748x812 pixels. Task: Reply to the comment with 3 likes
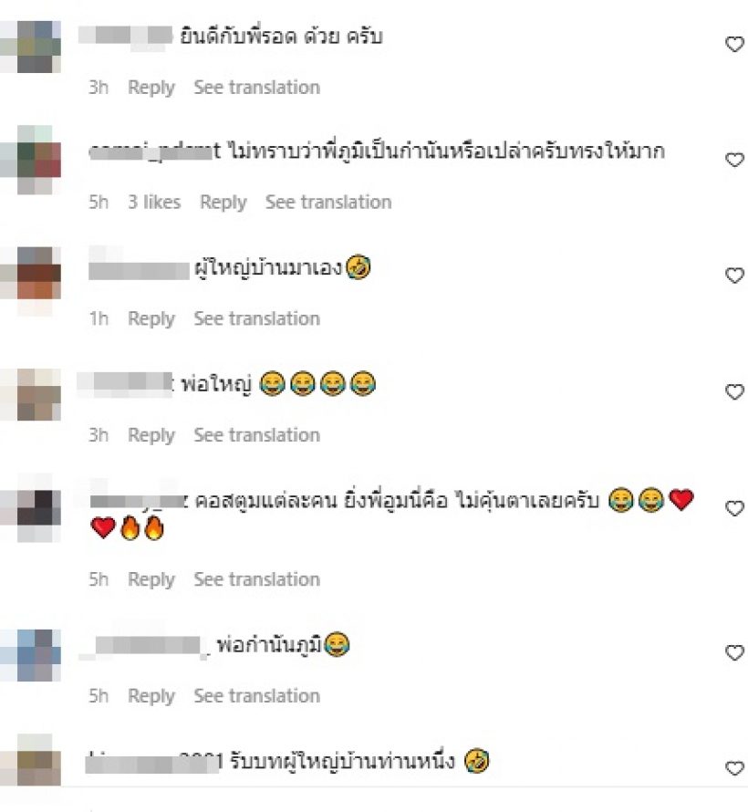pyautogui.click(x=223, y=203)
